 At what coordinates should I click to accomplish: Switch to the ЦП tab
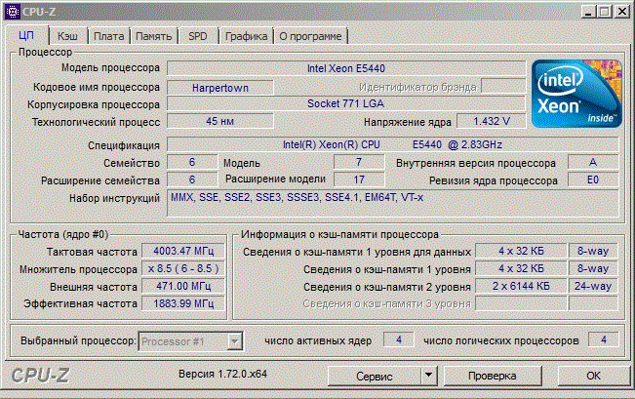click(26, 36)
